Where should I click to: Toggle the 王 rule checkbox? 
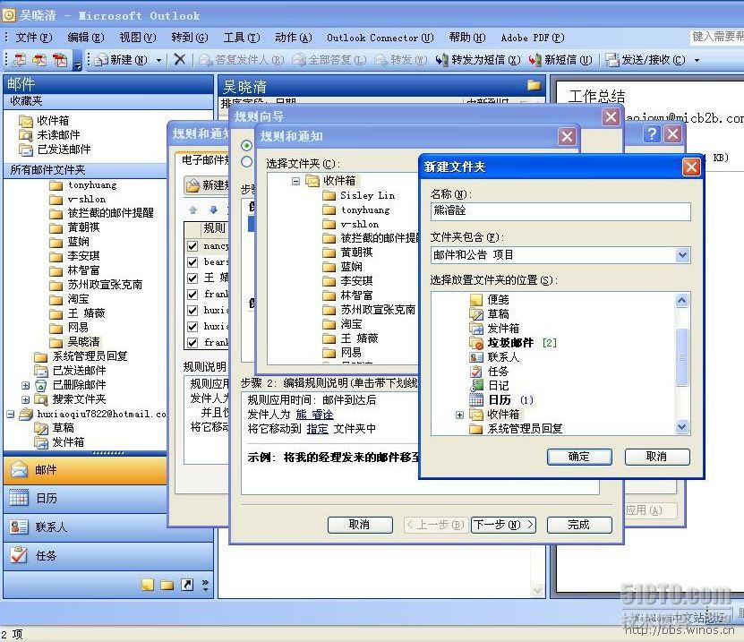point(192,278)
